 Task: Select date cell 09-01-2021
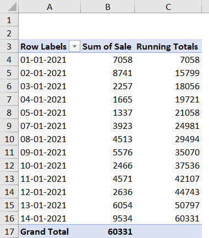50,152
